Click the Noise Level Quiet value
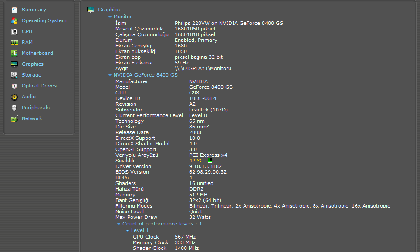Viewport: 420px width, 252px height. click(196, 212)
